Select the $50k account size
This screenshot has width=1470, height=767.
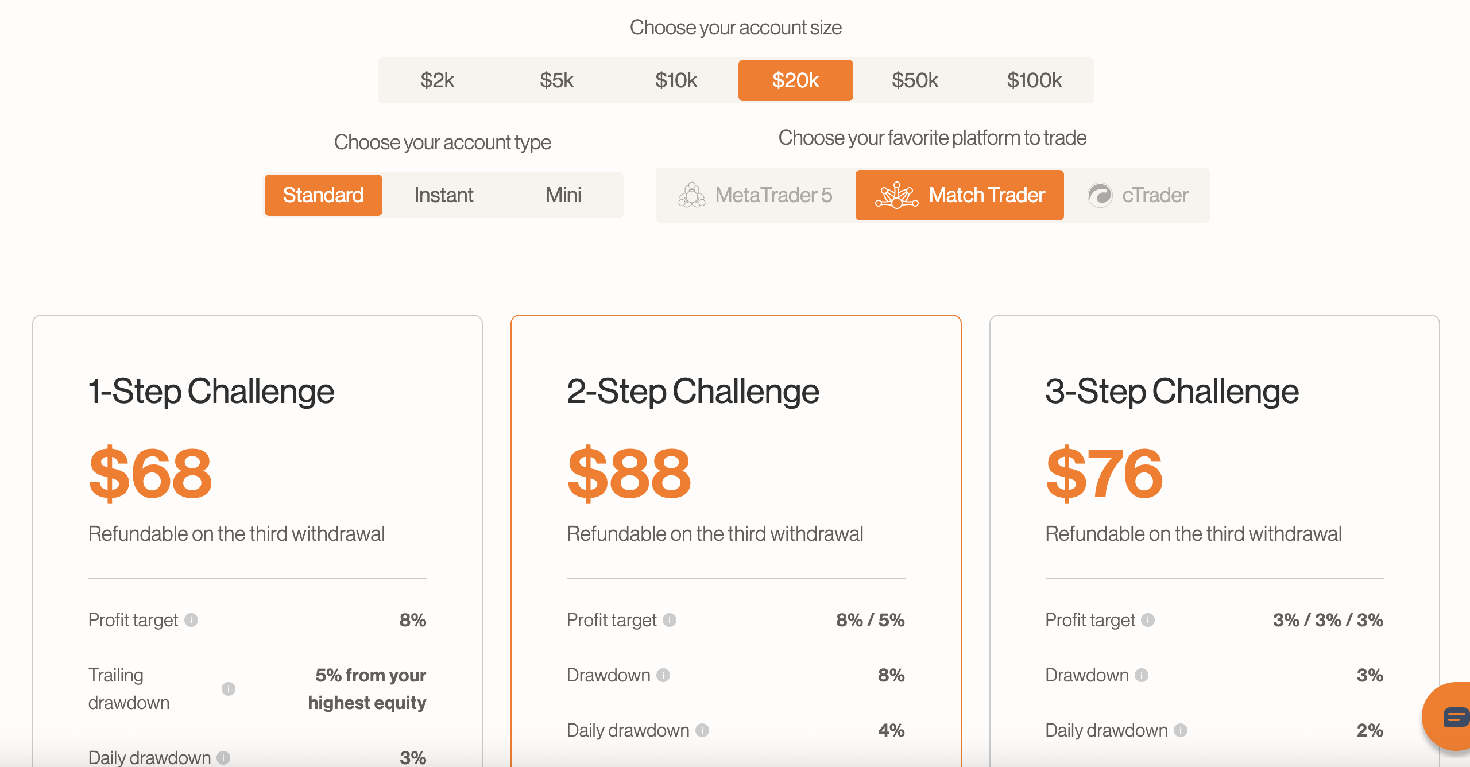[915, 80]
